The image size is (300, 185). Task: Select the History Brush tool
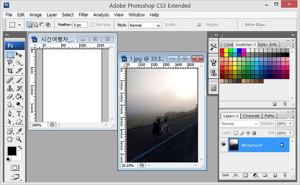pyautogui.click(x=19, y=88)
